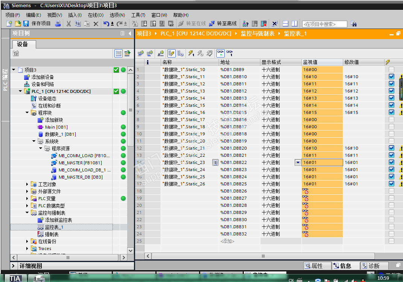Click the modify all selected values once icon

pyautogui.click(x=191, y=53)
